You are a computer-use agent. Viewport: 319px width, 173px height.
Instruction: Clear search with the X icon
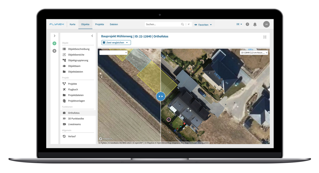click(x=188, y=24)
